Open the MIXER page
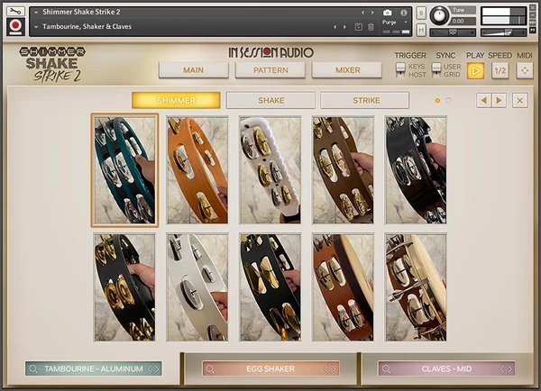Image resolution: width=541 pixels, height=391 pixels. (348, 70)
